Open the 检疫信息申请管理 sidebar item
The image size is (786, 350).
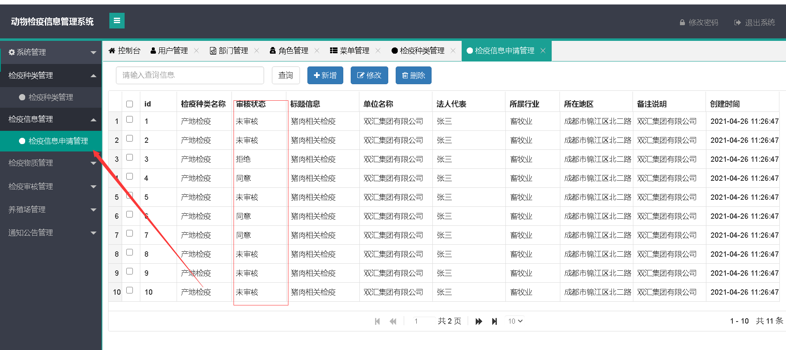point(51,141)
